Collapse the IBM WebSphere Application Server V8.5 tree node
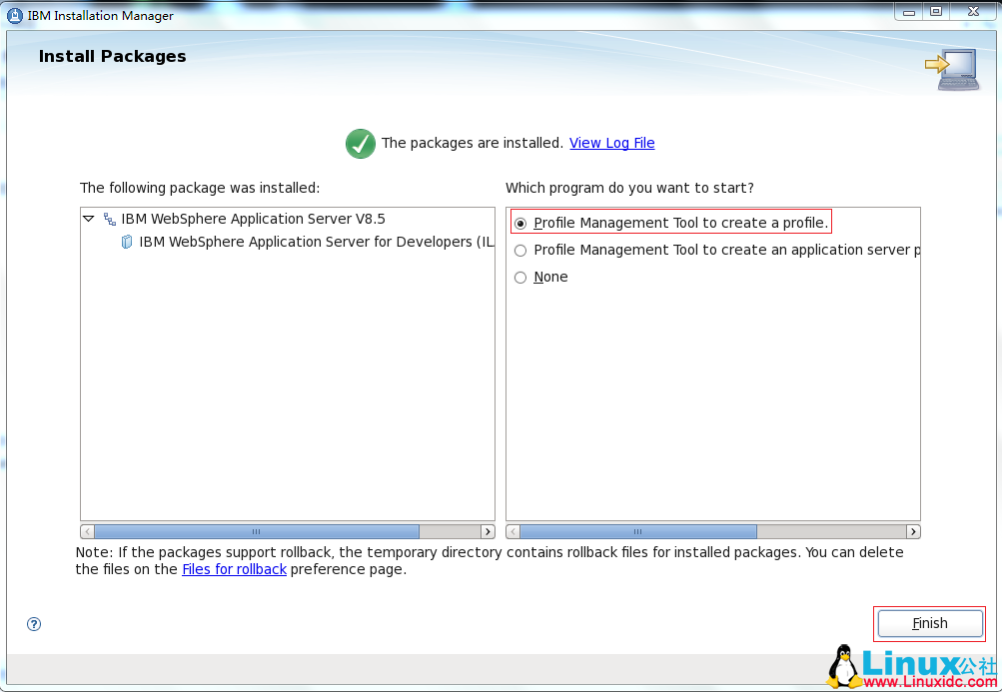Viewport: 1002px width, 692px height. (89, 219)
